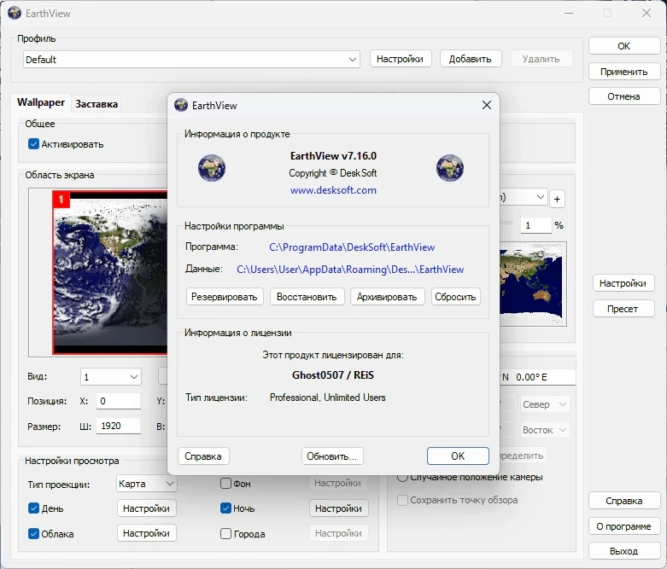Viewport: 667px width, 569px height.
Task: Click the screen area Earth preview thumbnail
Action: 110,272
